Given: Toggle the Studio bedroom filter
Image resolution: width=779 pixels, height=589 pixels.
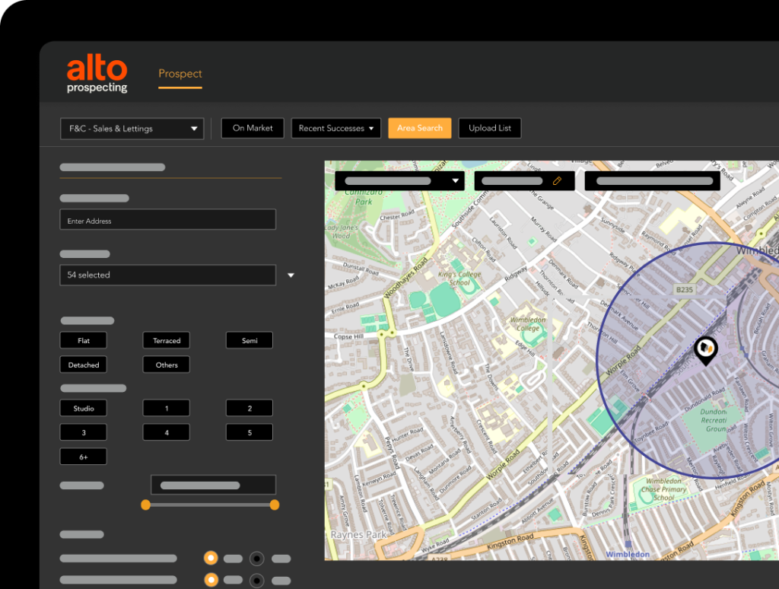Looking at the screenshot, I should click(84, 409).
